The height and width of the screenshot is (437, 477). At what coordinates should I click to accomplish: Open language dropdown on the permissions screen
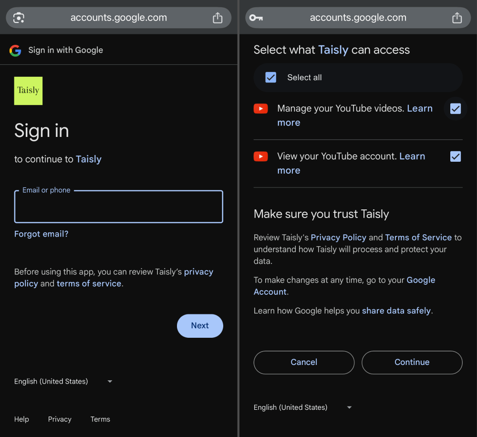point(303,407)
